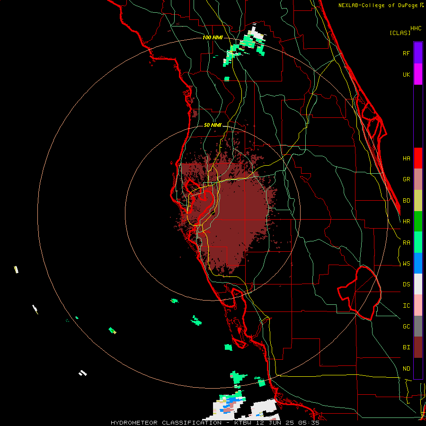This screenshot has height=426, width=426.
Task: Click the ND legend label
Action: (406, 369)
